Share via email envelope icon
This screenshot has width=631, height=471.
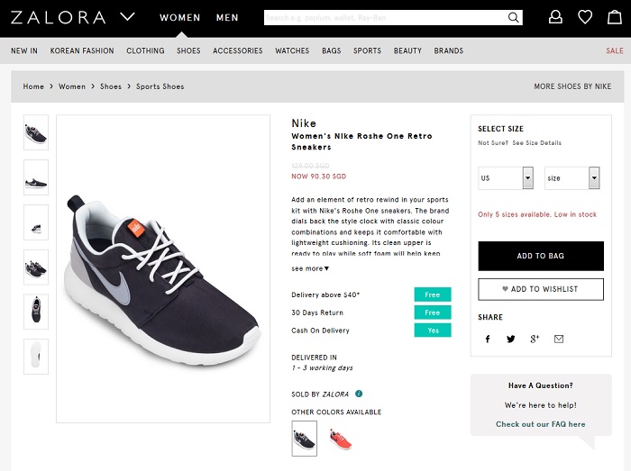(x=559, y=339)
